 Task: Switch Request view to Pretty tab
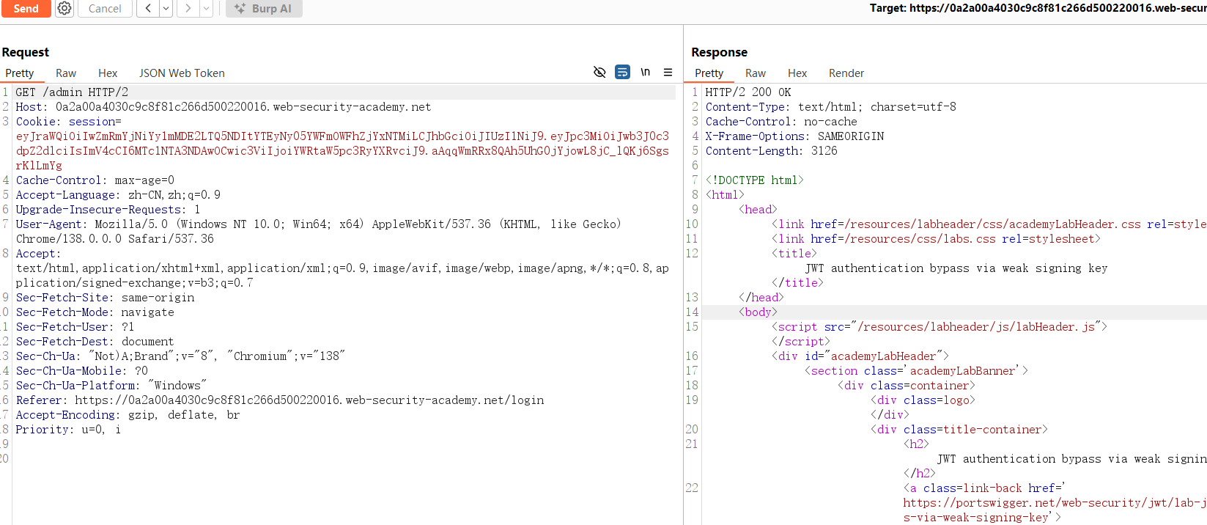(20, 73)
